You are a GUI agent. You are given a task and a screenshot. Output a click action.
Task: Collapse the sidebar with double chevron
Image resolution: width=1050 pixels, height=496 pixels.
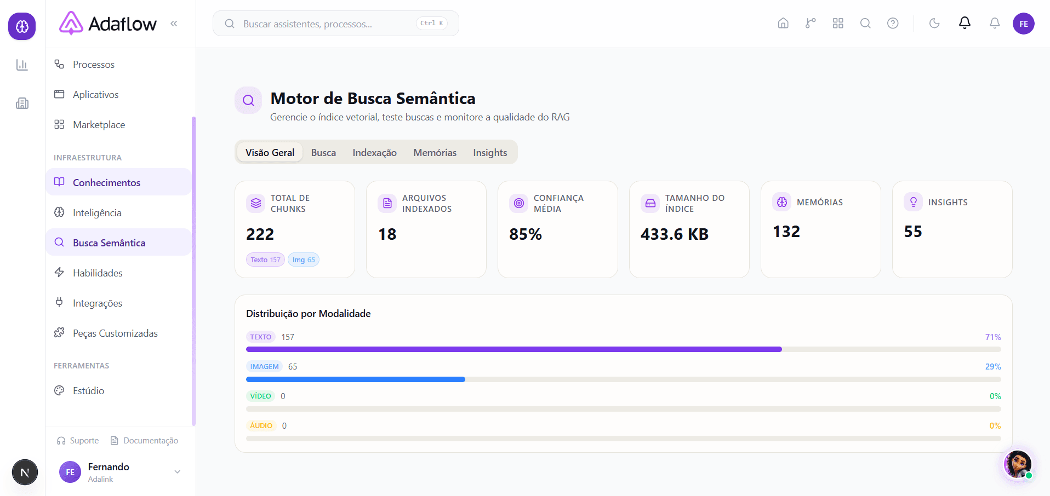click(x=174, y=24)
